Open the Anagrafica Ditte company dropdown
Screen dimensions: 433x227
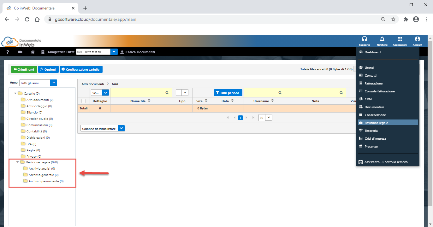114,52
